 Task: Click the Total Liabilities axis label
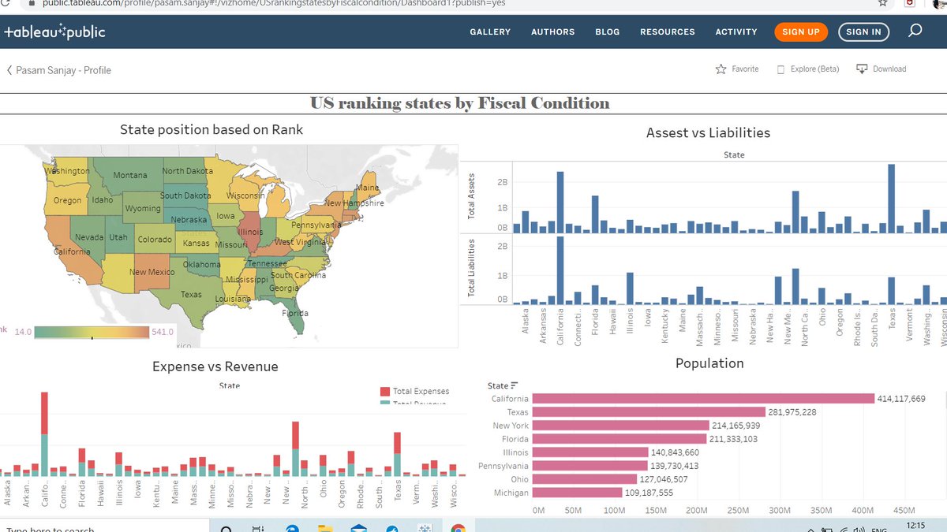pyautogui.click(x=472, y=267)
